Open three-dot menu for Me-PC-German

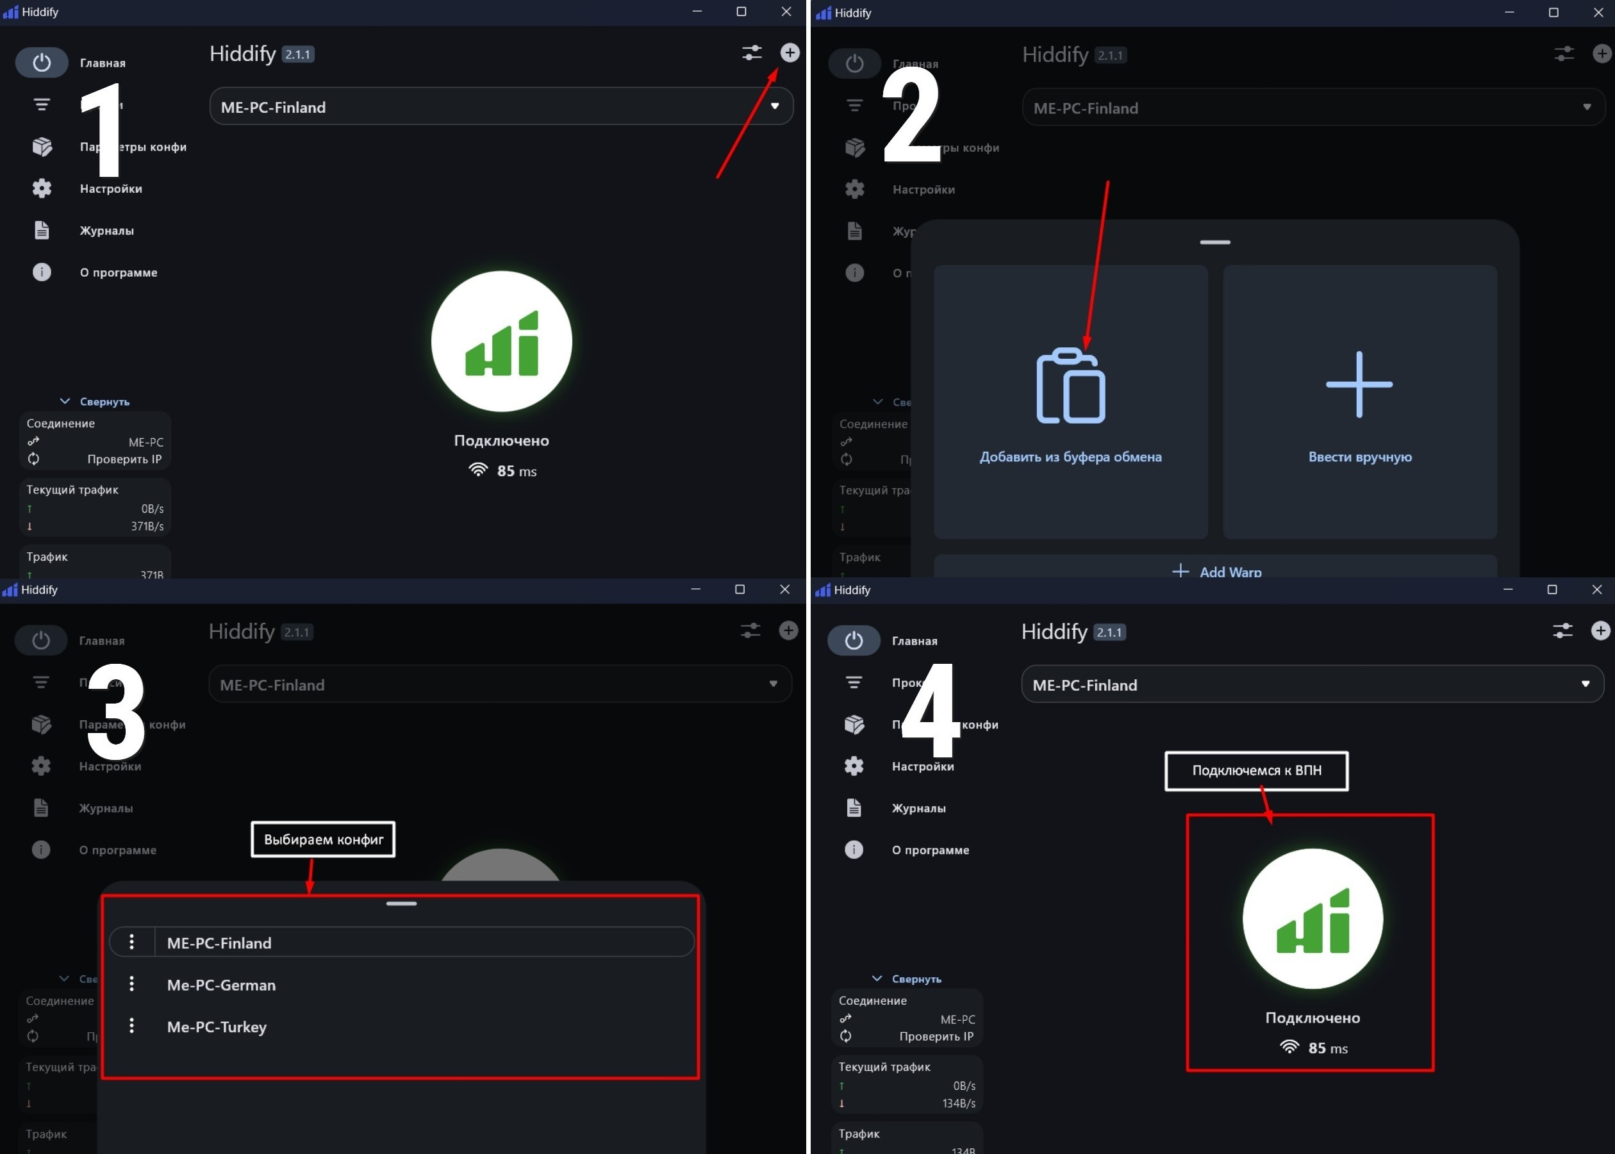[x=131, y=984]
